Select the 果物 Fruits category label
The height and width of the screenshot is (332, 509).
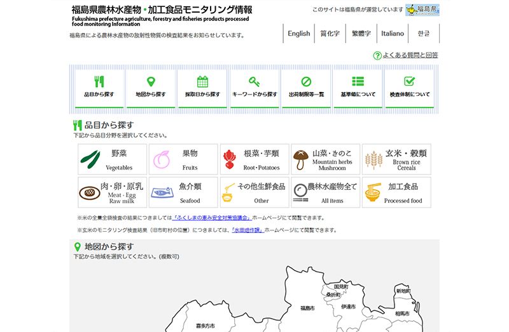190,160
